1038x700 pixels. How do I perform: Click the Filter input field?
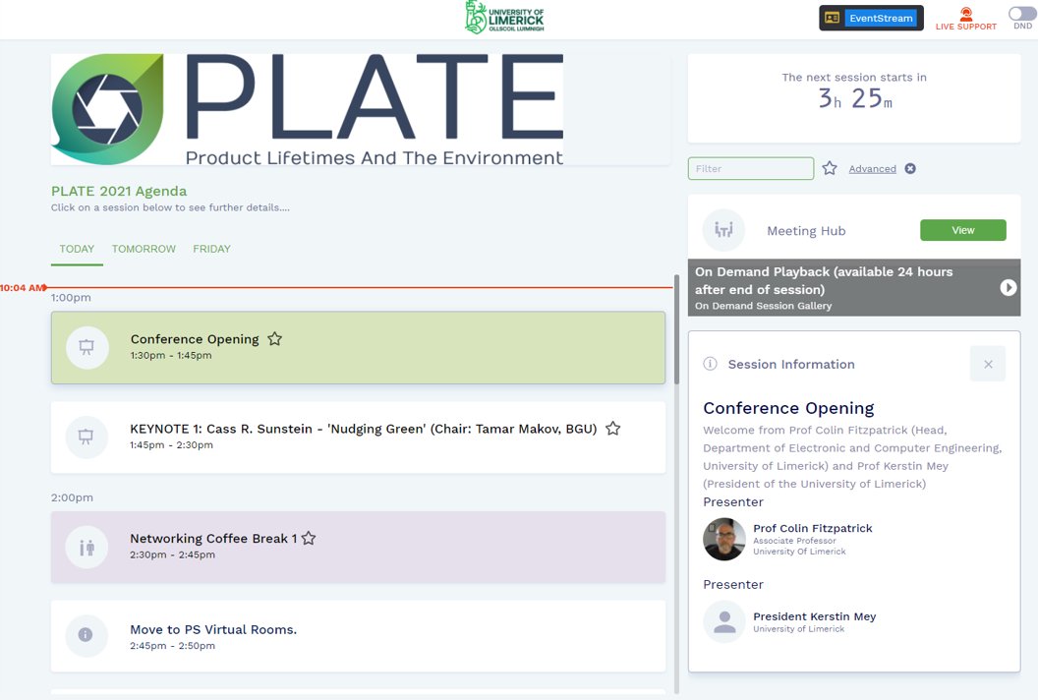pos(751,168)
